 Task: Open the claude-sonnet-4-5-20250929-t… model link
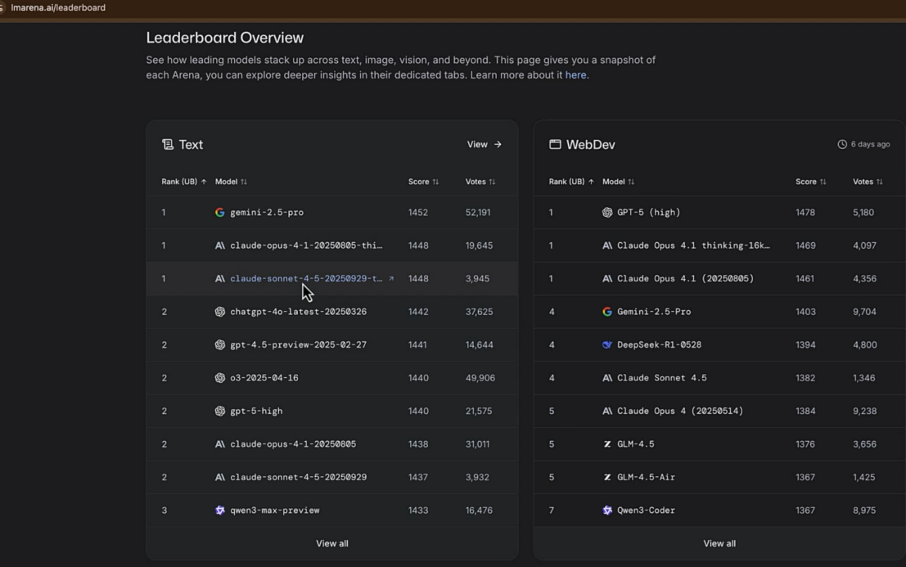[306, 278]
